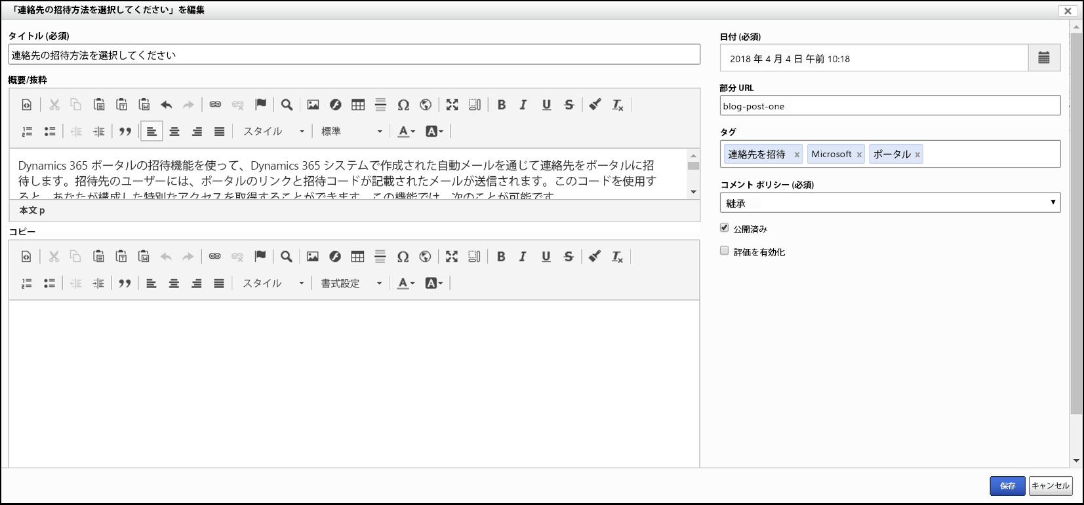Viewport: 1084px width, 505px height.
Task: Click Paste icon in summary editor toolbar
Action: 99,105
